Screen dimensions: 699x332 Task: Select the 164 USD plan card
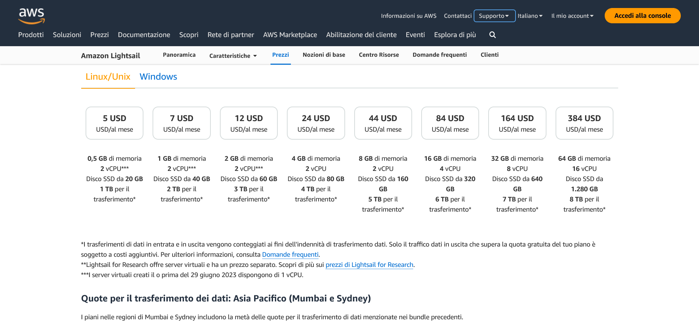(517, 123)
